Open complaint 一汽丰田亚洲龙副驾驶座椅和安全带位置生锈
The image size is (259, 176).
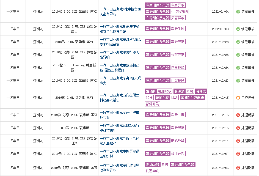pos(119,29)
